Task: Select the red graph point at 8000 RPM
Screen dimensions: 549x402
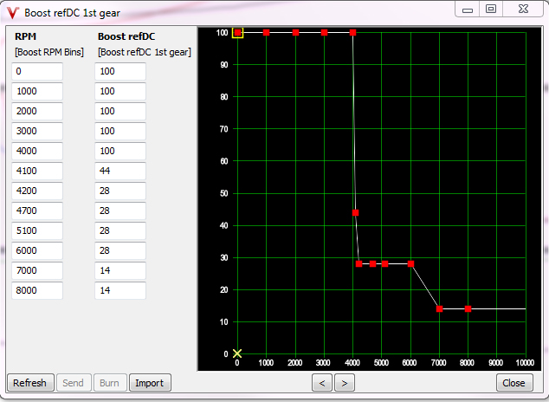Action: 468,308
